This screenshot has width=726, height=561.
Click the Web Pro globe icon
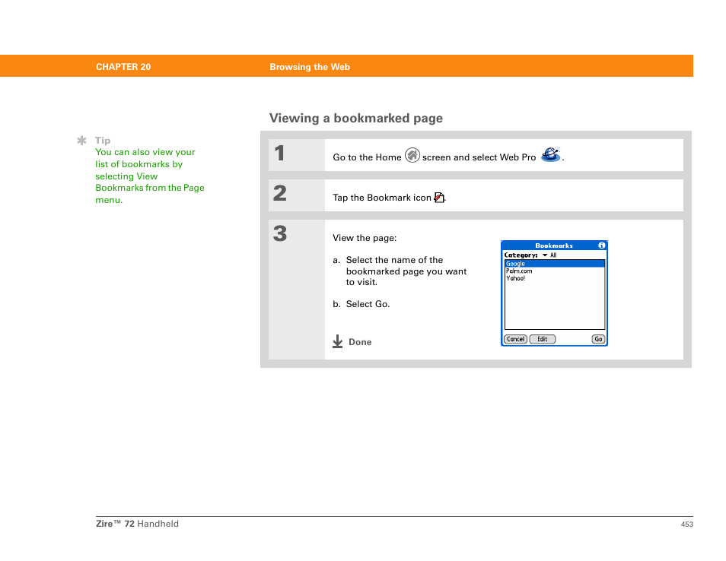click(550, 155)
